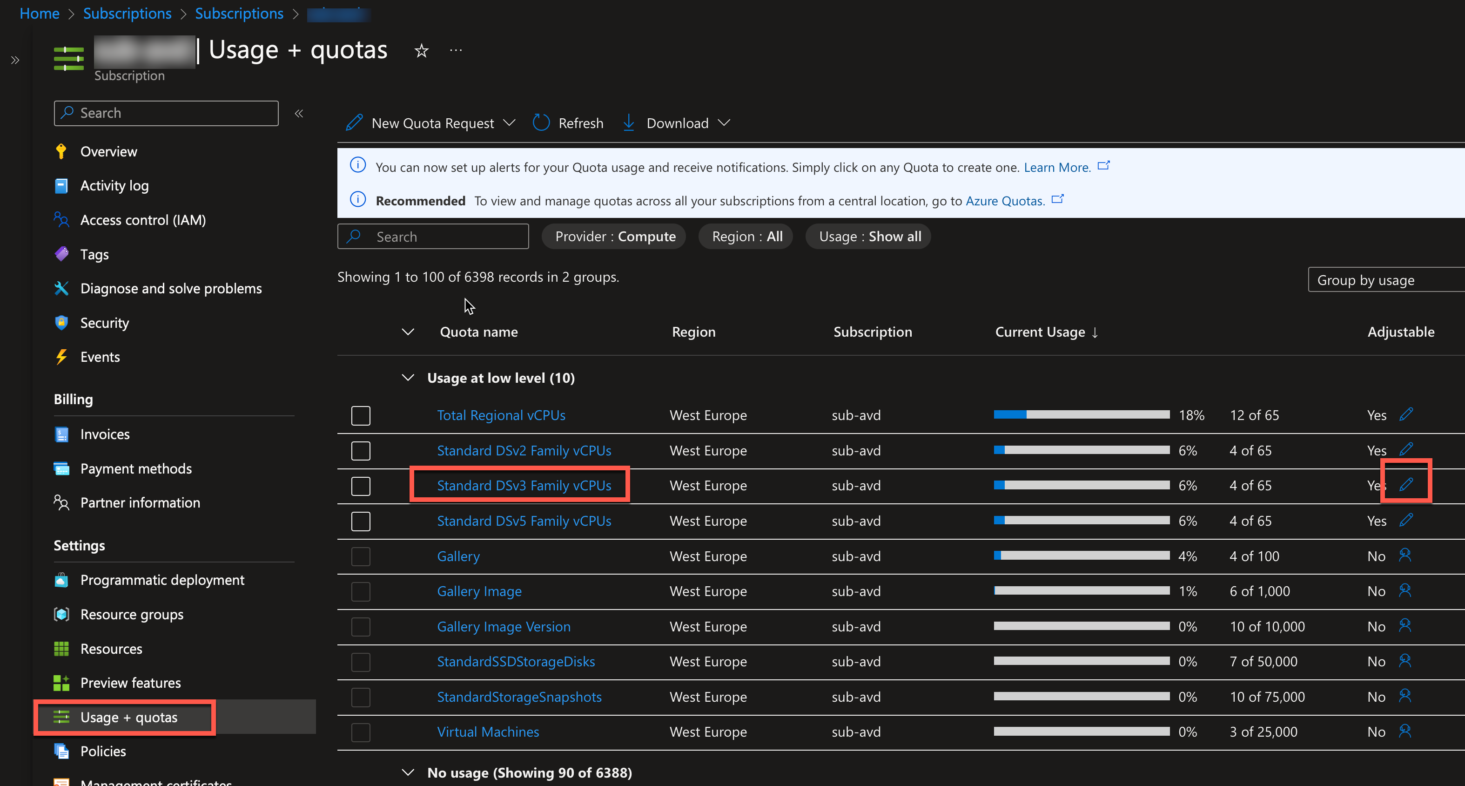Click the New Quota Request pencil icon
This screenshot has width=1465, height=786.
(354, 123)
